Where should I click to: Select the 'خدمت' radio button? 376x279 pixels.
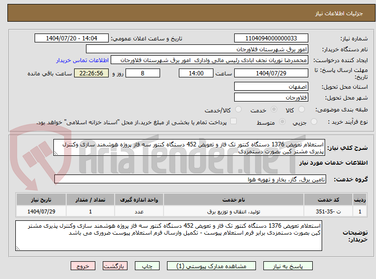click(274, 109)
